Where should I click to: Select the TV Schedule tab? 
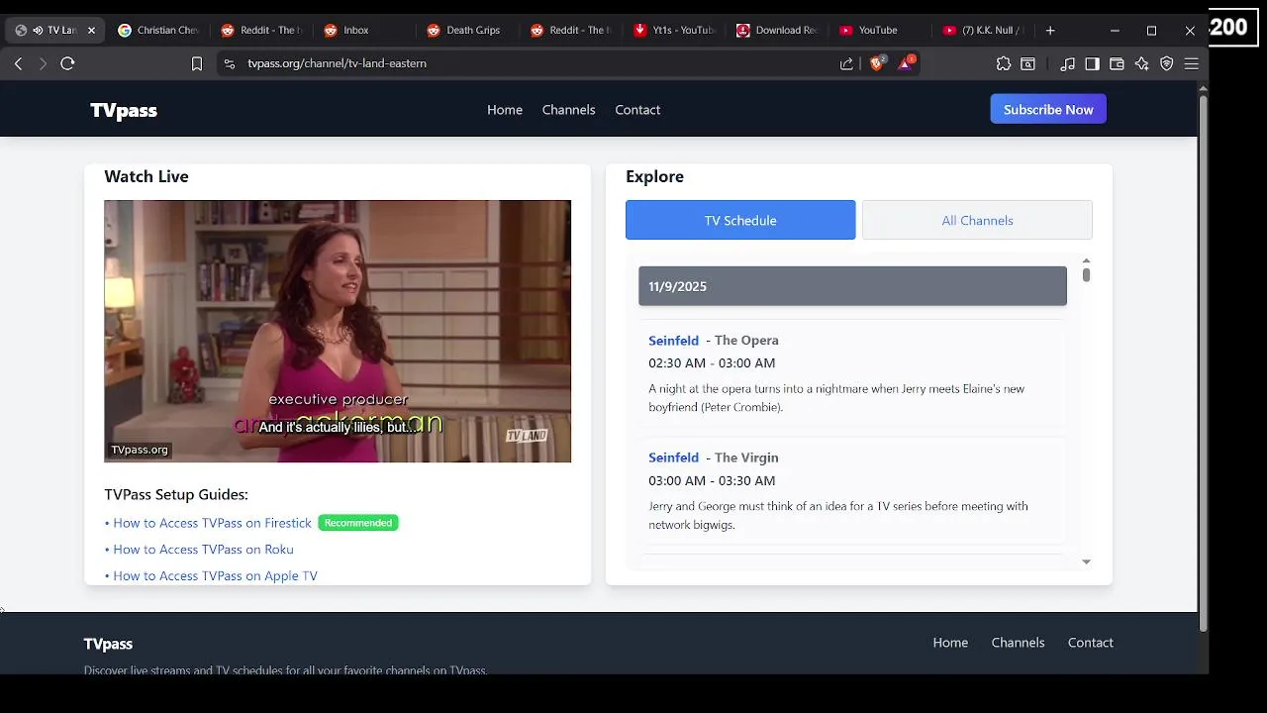point(740,220)
